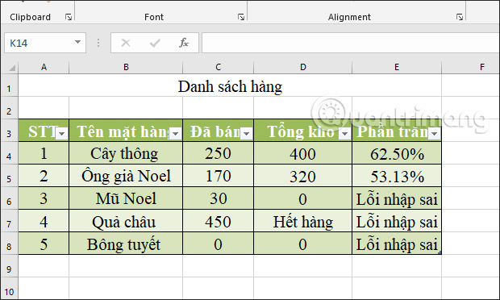Select the cell with value 400
The height and width of the screenshot is (300, 500).
(303, 153)
